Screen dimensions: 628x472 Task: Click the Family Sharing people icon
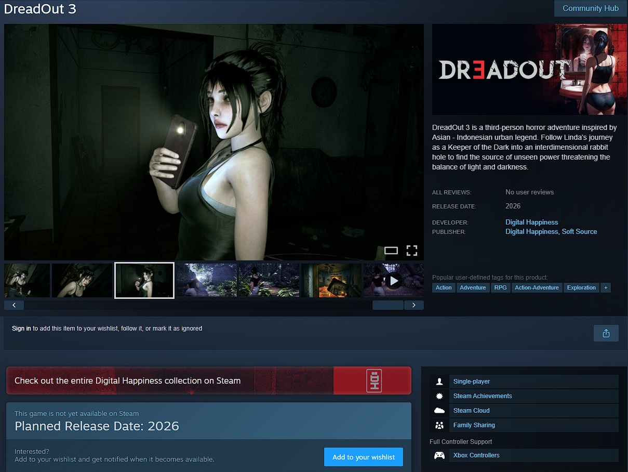coord(439,425)
